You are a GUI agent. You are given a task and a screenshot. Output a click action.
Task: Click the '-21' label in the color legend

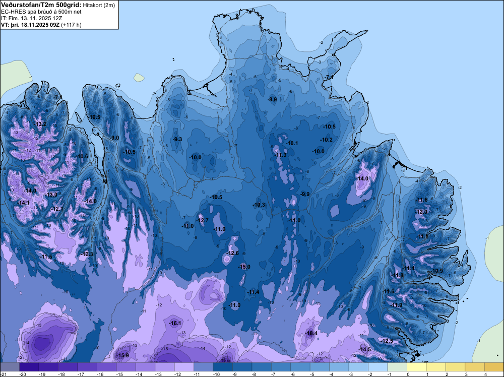(x=3, y=374)
